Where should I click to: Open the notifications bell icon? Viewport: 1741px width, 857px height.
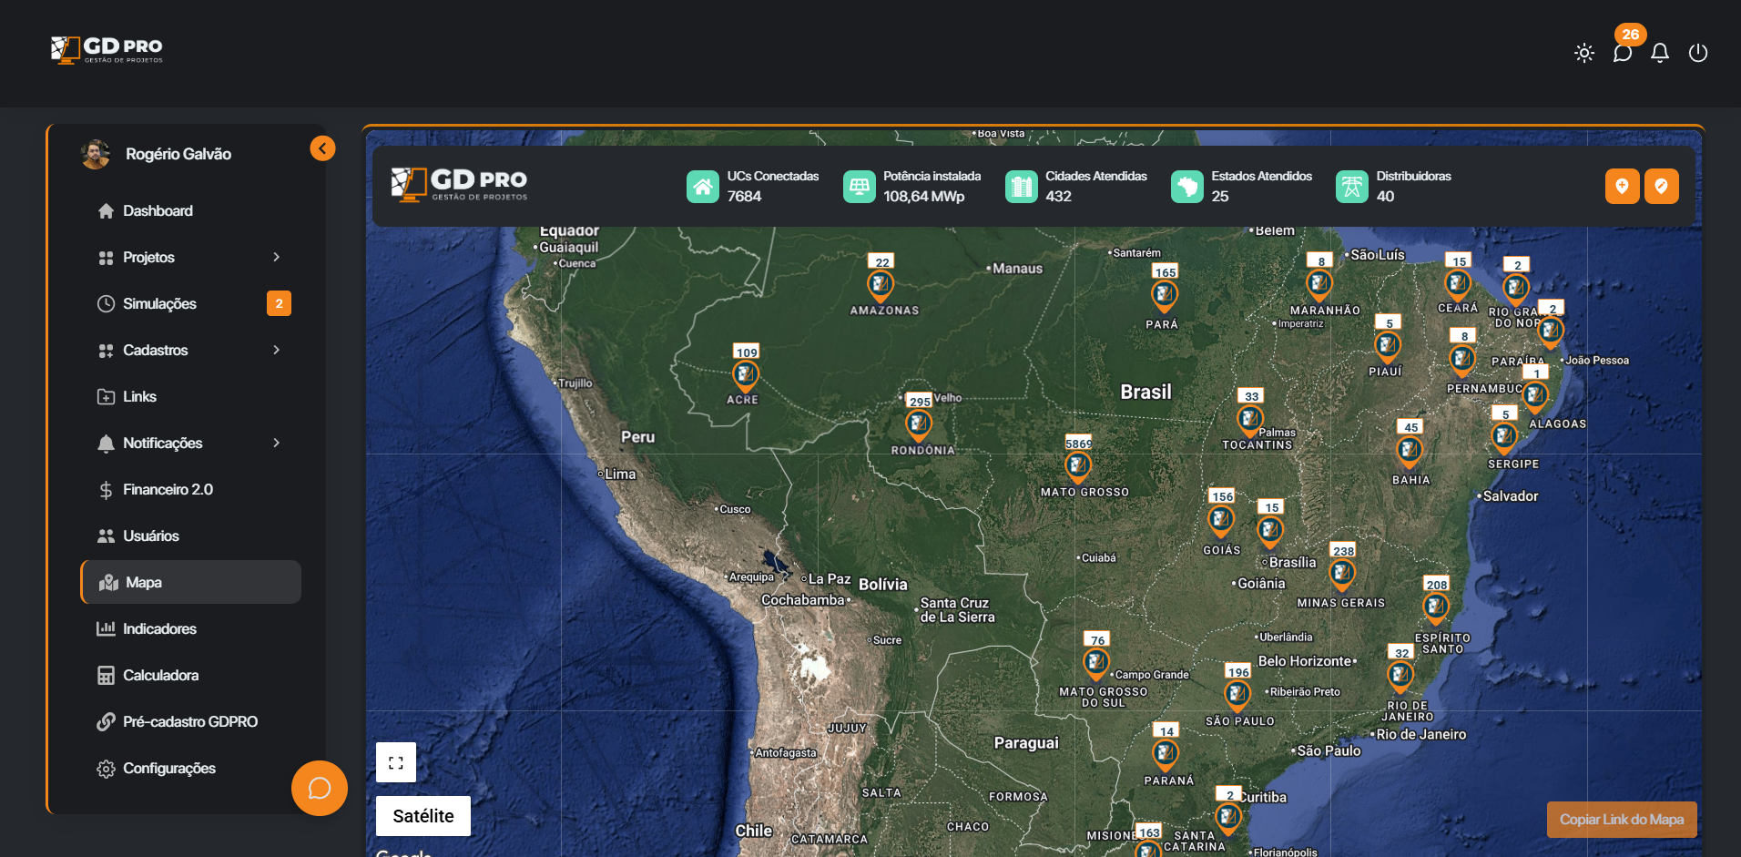coord(1660,53)
